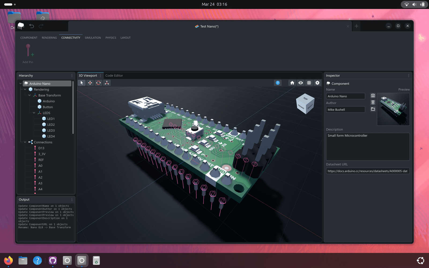Delete preview with trash icon
This screenshot has width=429, height=268.
point(373,102)
